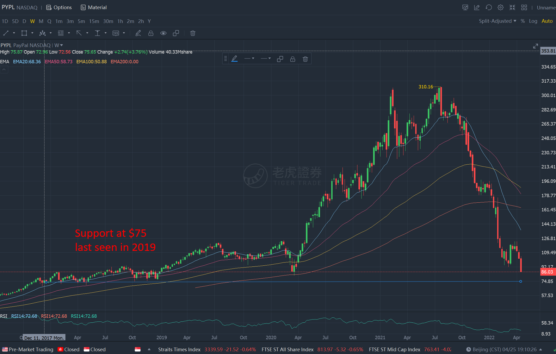The width and height of the screenshot is (556, 354).
Task: Click the line color pencil in floating toolbar
Action: click(234, 59)
